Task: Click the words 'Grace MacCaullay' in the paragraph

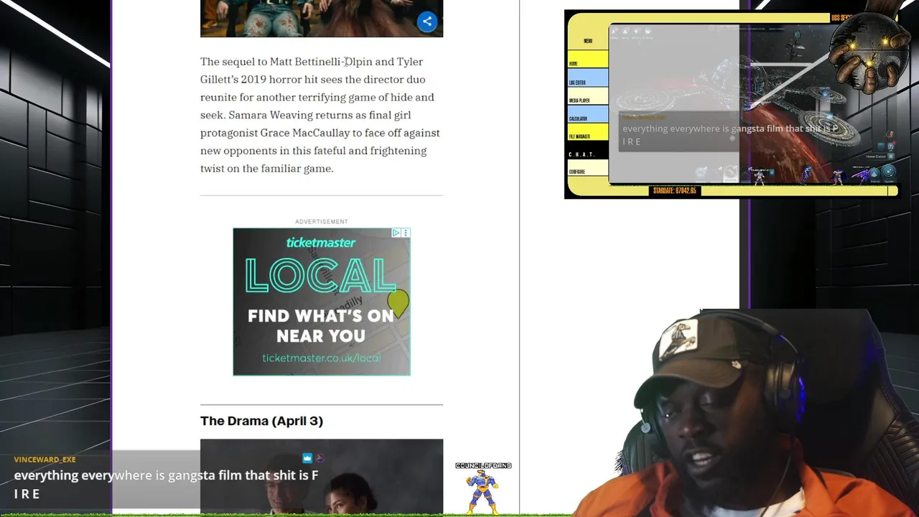Action: [304, 133]
